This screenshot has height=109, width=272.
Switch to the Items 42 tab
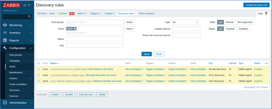click(82, 13)
